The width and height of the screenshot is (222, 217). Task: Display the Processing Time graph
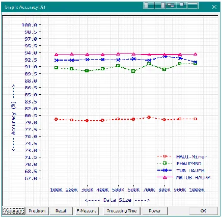point(122,211)
